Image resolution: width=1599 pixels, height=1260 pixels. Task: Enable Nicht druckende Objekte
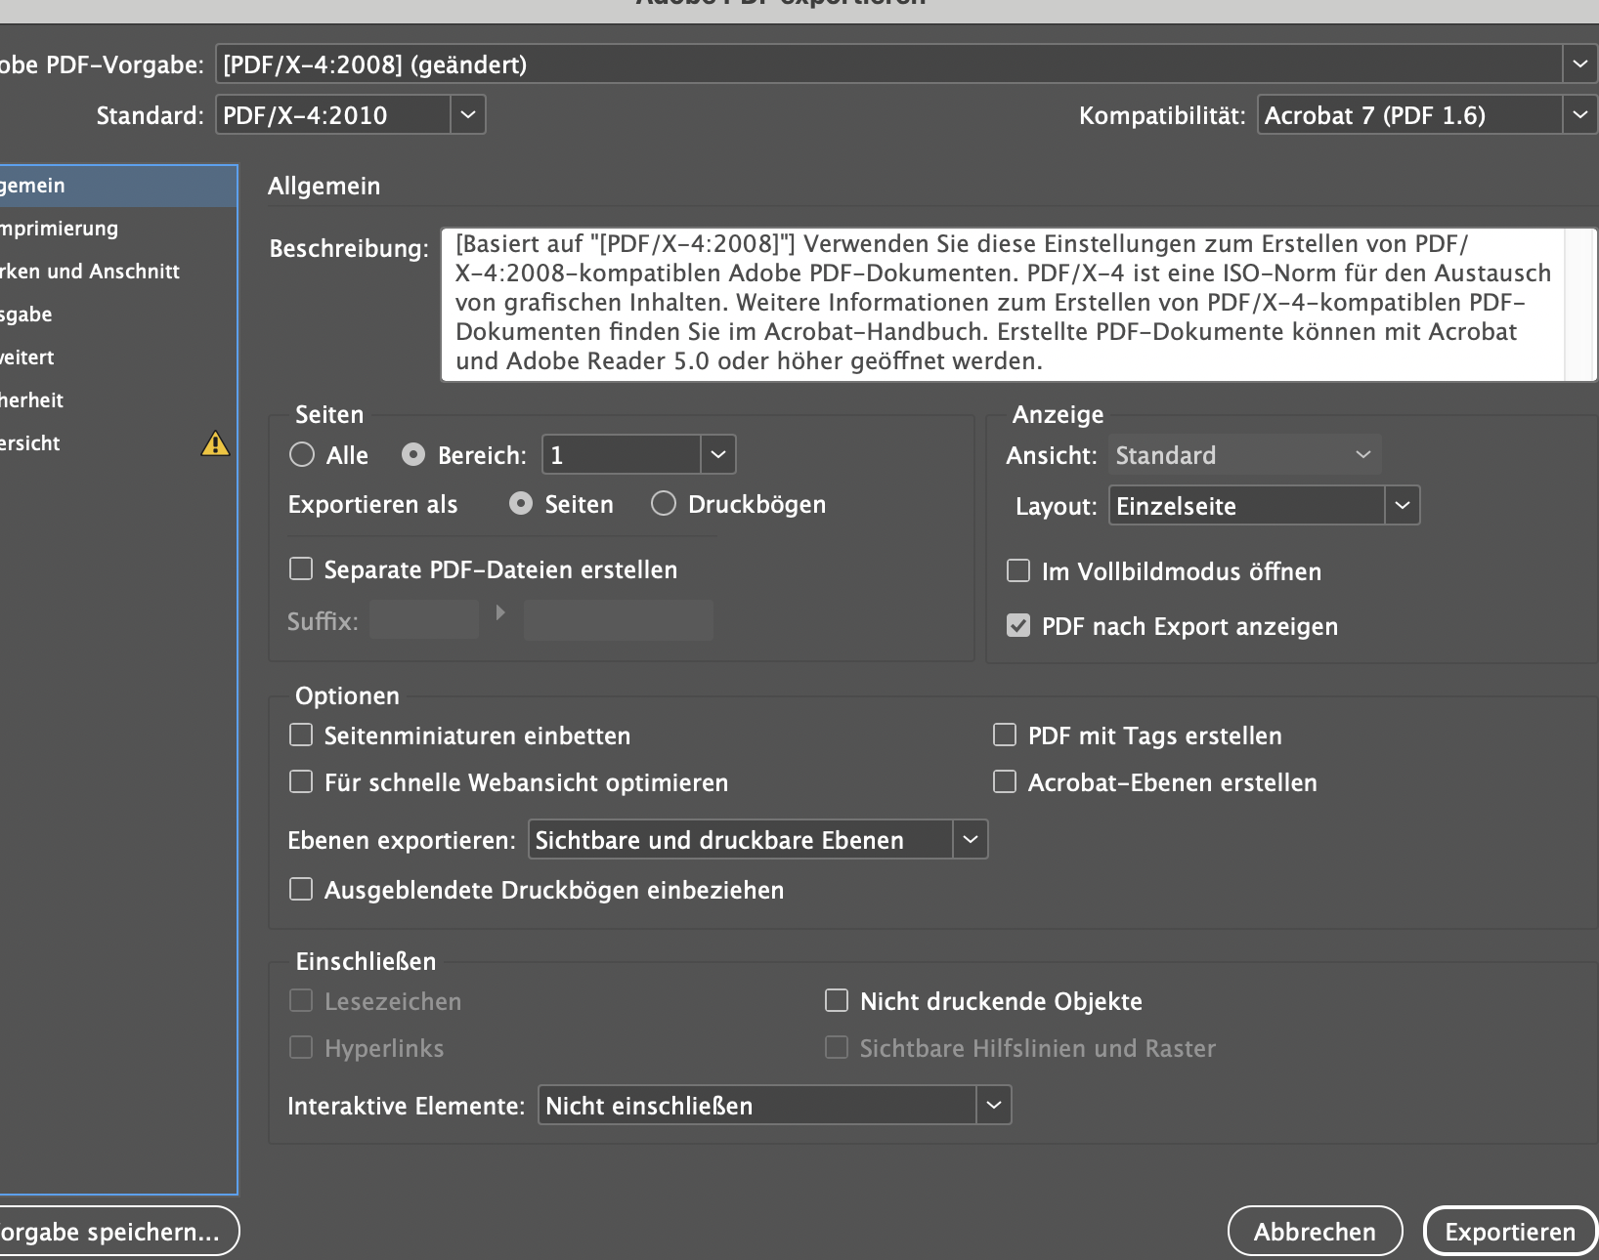(837, 1001)
